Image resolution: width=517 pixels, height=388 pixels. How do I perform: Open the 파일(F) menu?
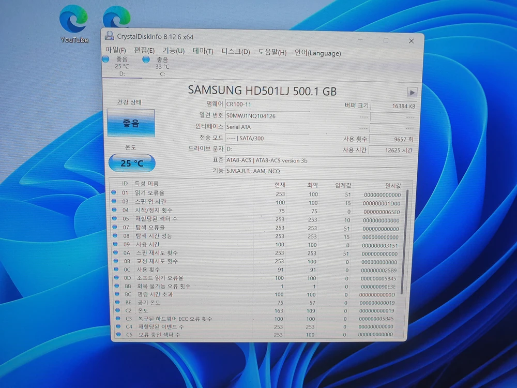pyautogui.click(x=115, y=50)
